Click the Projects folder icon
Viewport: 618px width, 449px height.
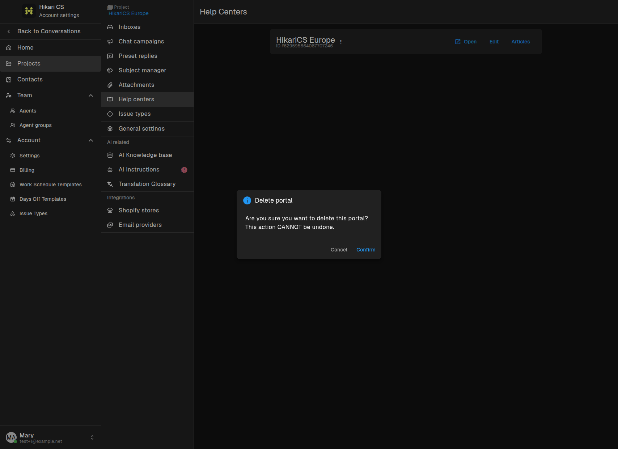coord(9,64)
